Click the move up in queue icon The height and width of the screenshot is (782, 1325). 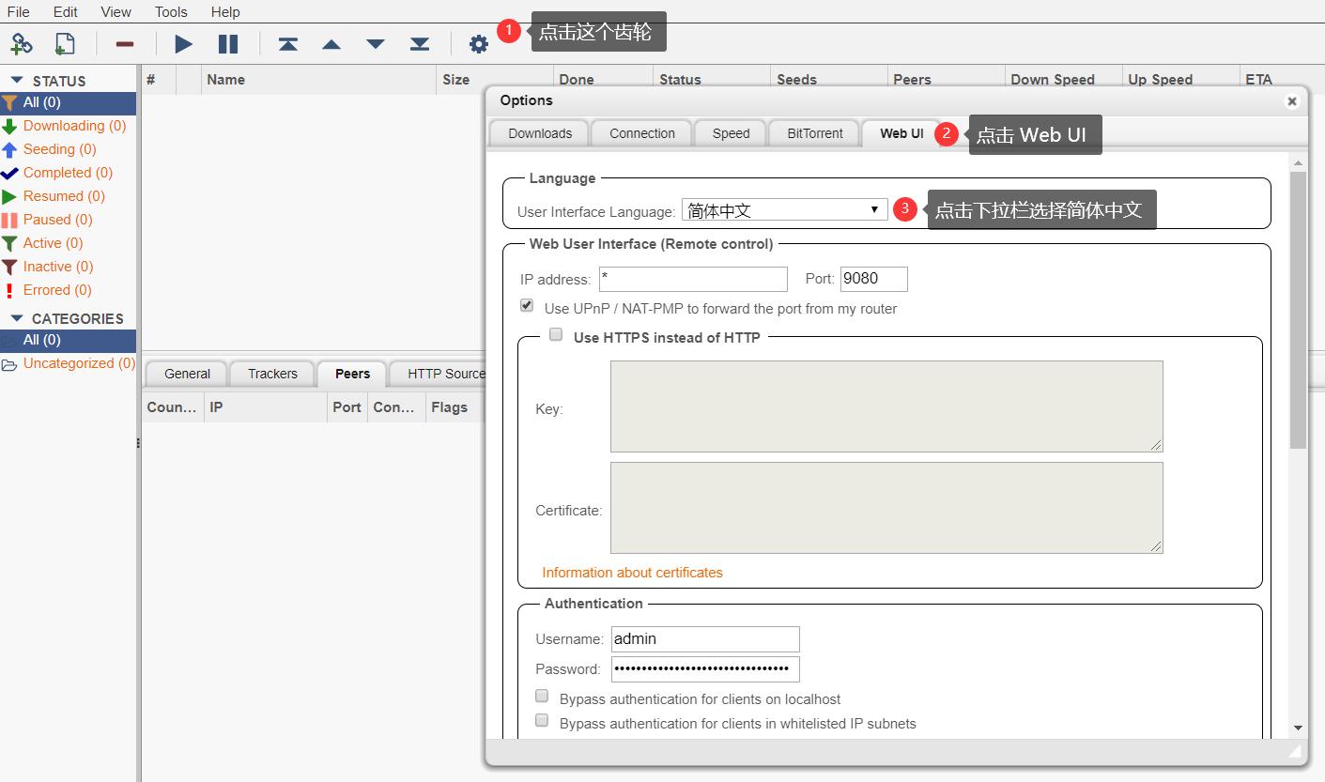pos(331,44)
